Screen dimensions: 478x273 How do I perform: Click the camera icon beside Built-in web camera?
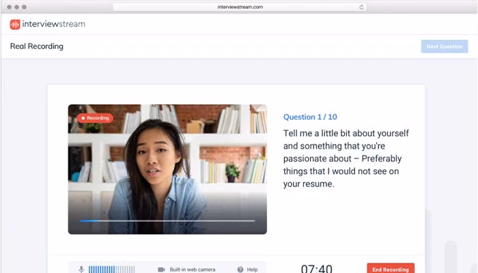(x=161, y=270)
